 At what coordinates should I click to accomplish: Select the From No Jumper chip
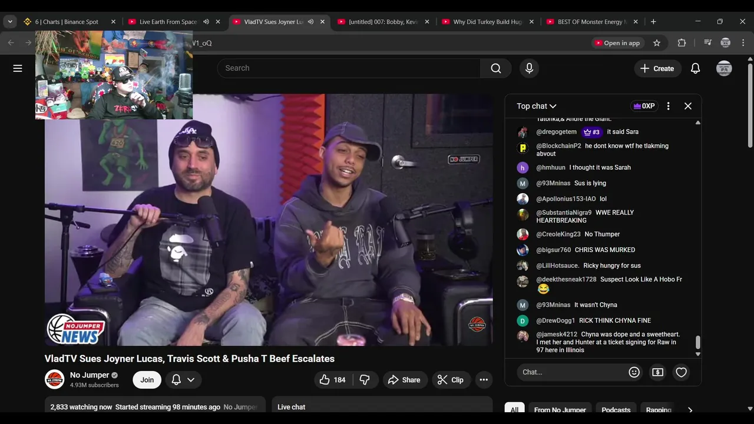pyautogui.click(x=560, y=410)
